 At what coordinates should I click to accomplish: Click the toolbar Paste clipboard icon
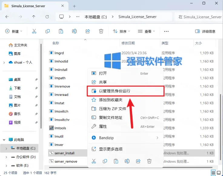pos(61,31)
